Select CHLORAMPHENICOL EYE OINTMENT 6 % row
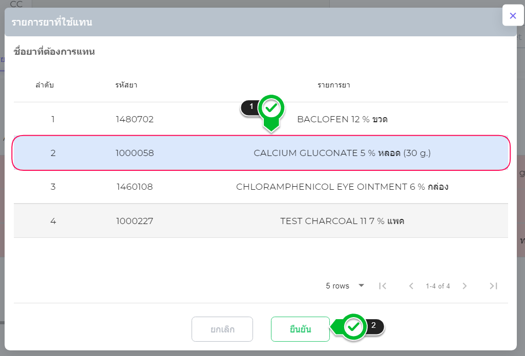Image resolution: width=525 pixels, height=356 pixels. coord(342,187)
